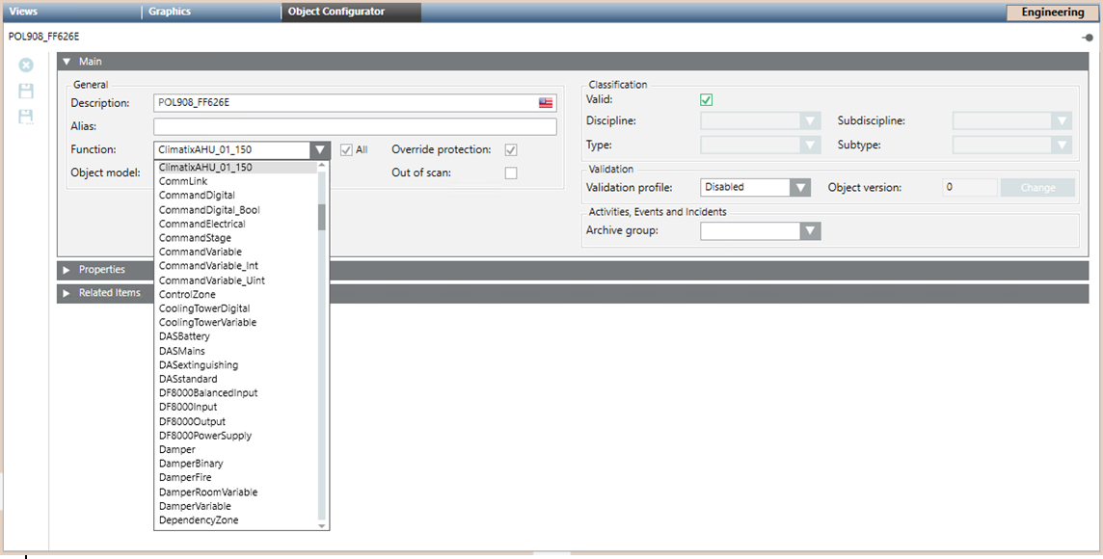Screen dimensions: 1103x559
Task: Enable the Out of scan checkbox
Action: coord(511,173)
